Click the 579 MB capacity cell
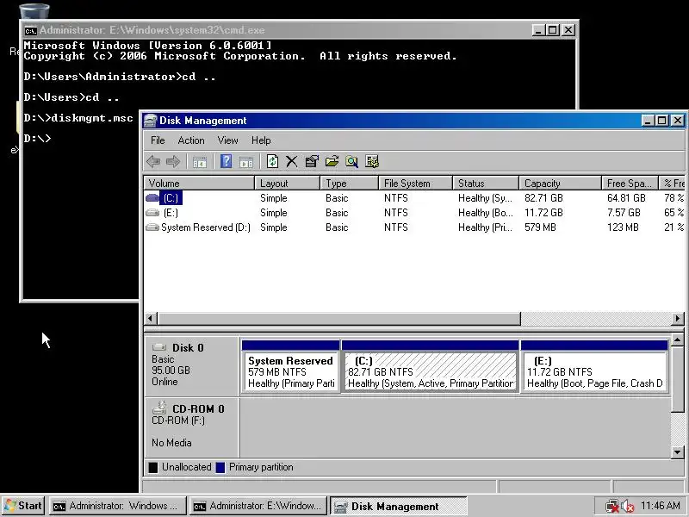 pyautogui.click(x=540, y=227)
